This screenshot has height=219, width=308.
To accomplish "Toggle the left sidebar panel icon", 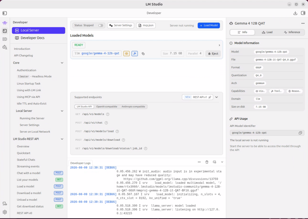I will point(5,13).
